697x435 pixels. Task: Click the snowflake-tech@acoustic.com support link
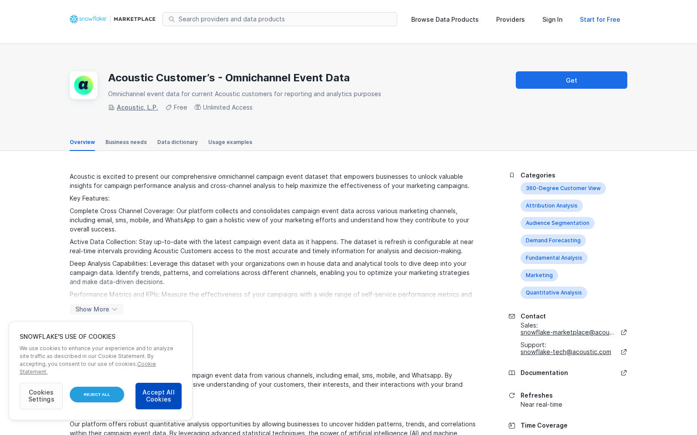click(x=565, y=352)
